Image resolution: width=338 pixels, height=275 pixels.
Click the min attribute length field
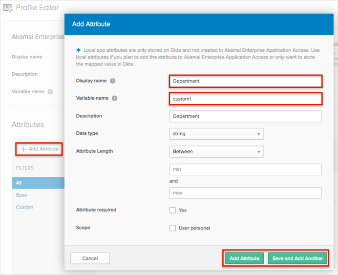(245, 169)
